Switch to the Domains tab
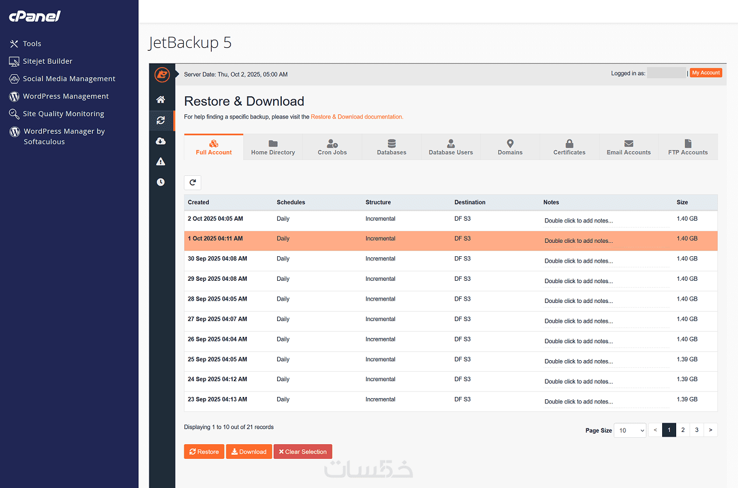The width and height of the screenshot is (738, 488). point(510,147)
